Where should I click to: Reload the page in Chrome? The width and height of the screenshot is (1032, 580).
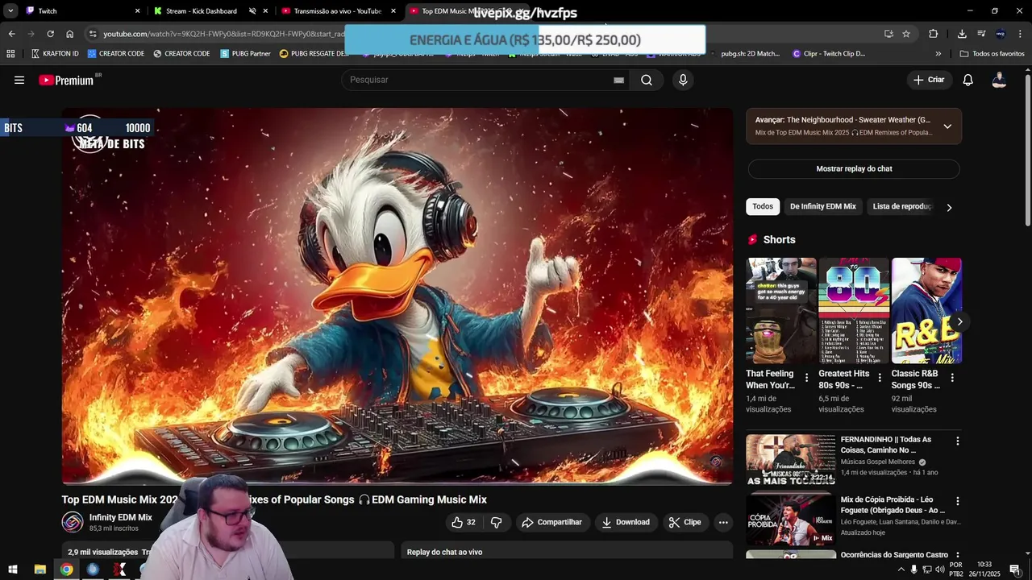click(50, 34)
